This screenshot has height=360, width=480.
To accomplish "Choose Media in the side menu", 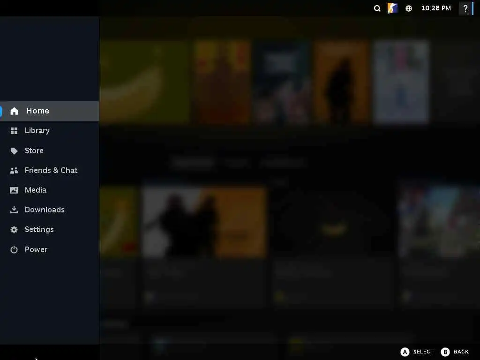I will (x=49, y=190).
